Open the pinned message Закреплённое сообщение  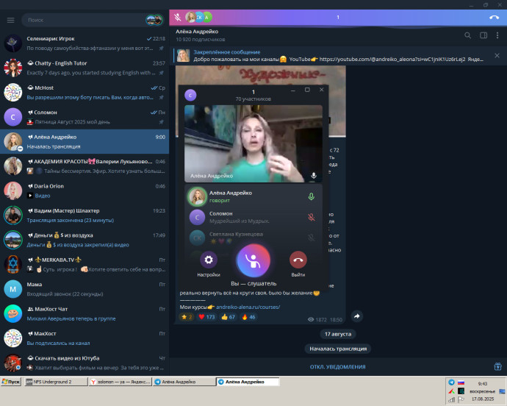[333, 55]
